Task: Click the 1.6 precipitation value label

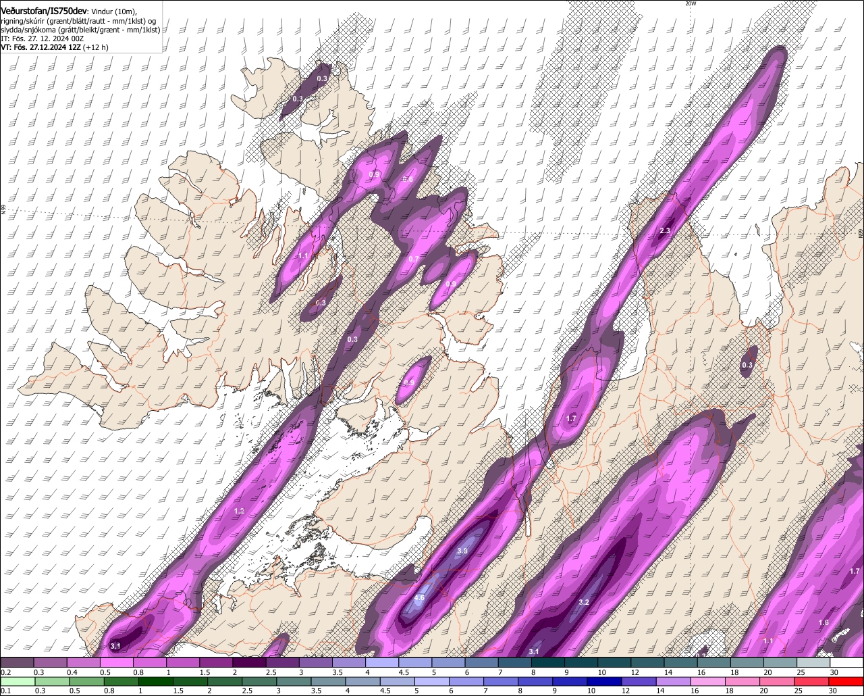Action: (823, 622)
